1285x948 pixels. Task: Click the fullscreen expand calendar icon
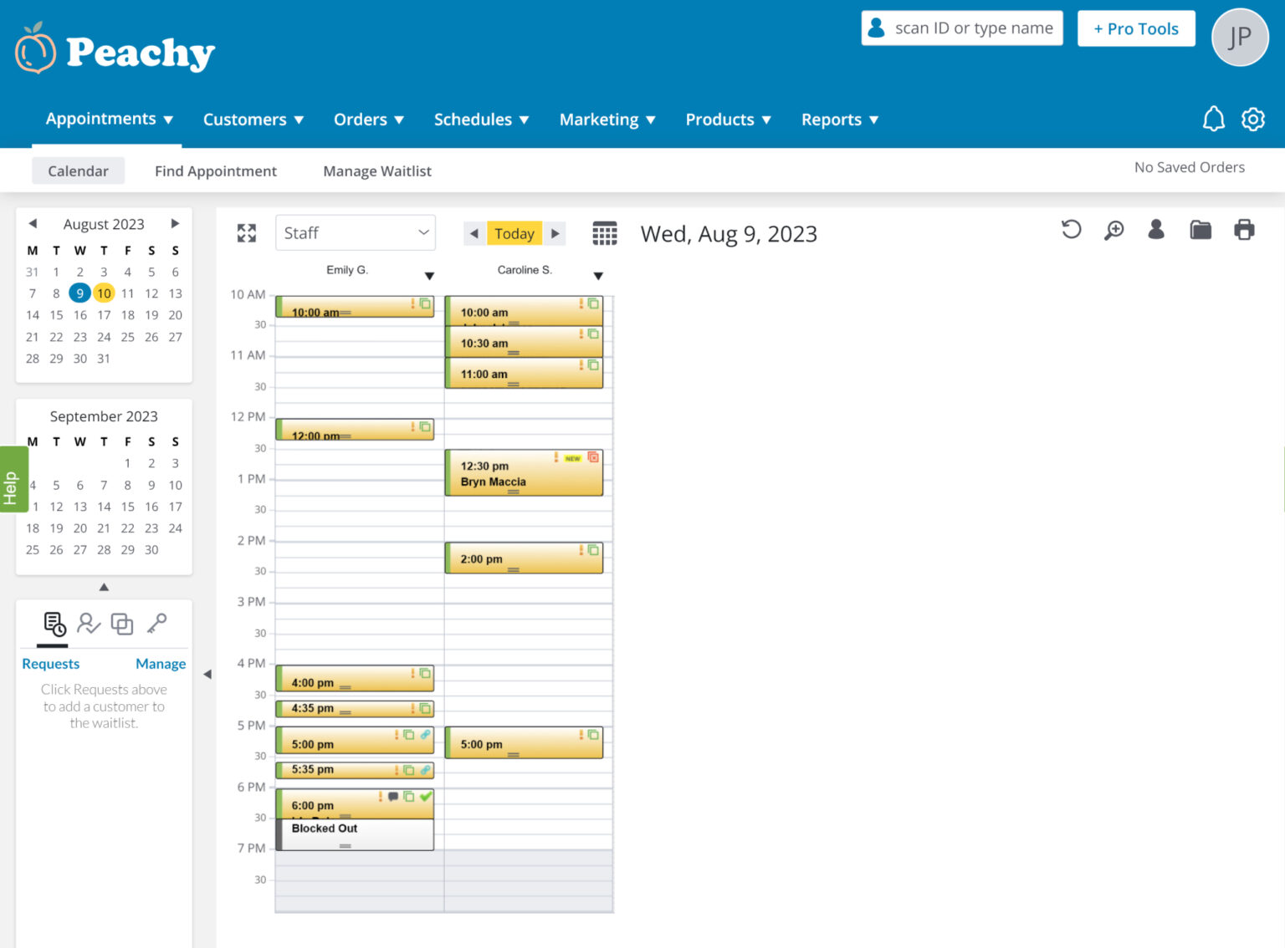tap(246, 233)
